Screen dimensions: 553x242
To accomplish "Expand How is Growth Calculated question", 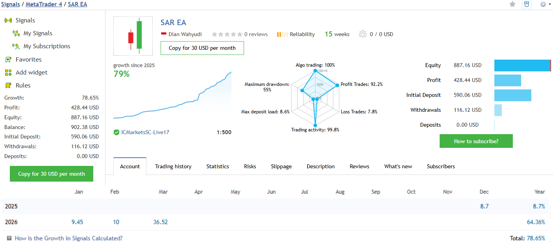I will coord(68,238).
